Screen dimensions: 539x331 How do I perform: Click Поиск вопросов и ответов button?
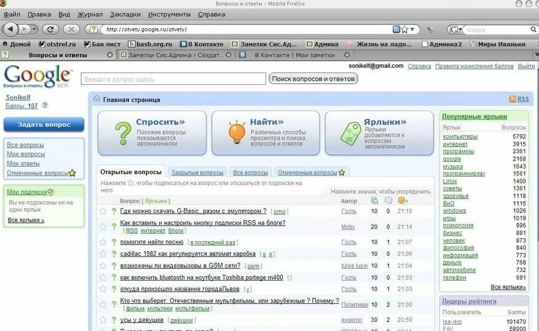[313, 79]
